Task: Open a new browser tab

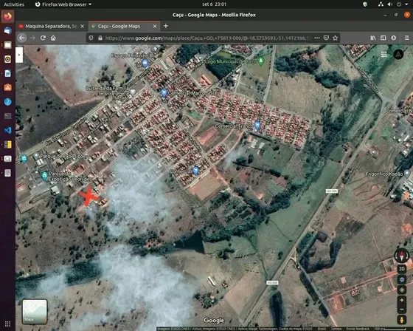Action: [166, 26]
